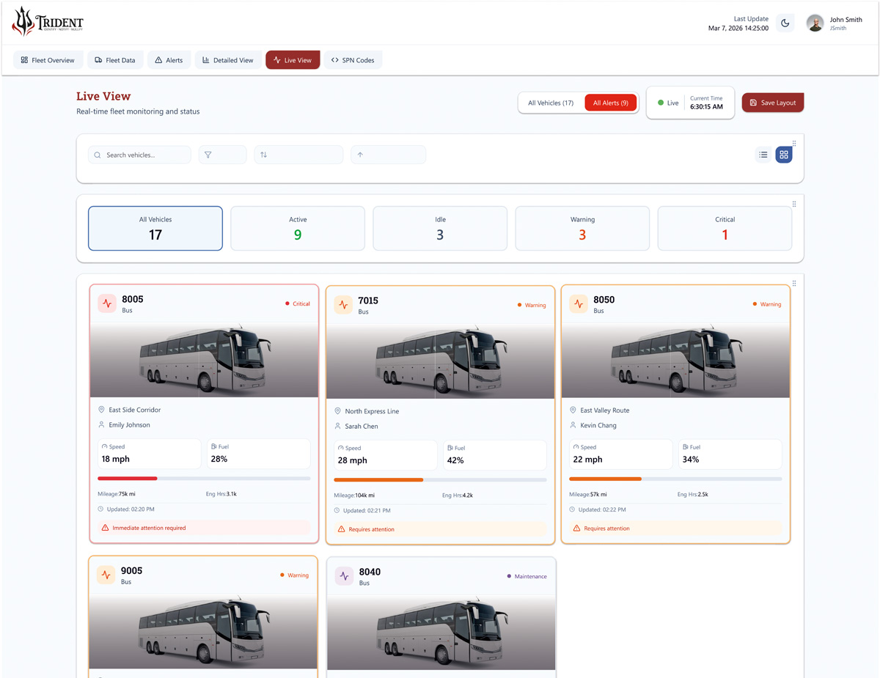This screenshot has width=880, height=678.
Task: Click the fuel level progress bar for bus 7015
Action: (440, 480)
